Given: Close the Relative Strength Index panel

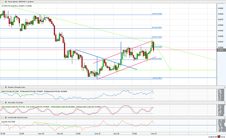Looking at the screenshot, I should click(x=225, y=87).
